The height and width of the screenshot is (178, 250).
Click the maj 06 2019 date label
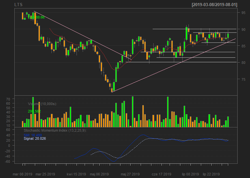[x=99, y=174]
